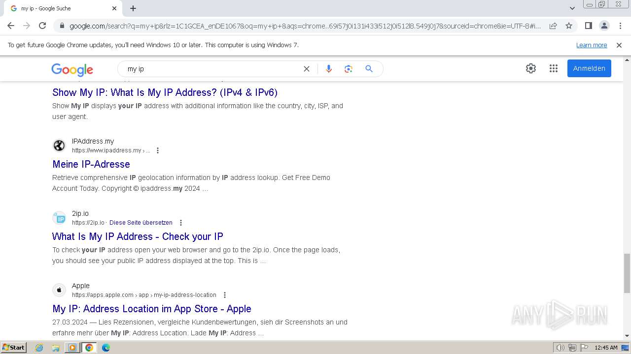
Task: Click the apps.apple.com breadcrumb URL
Action: [x=144, y=295]
